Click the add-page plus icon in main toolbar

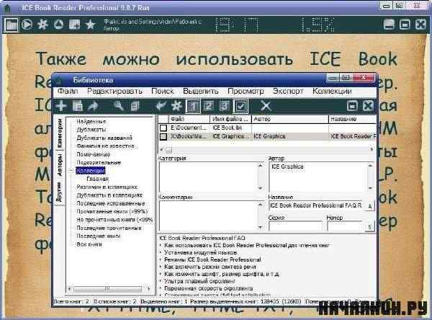click(x=74, y=25)
